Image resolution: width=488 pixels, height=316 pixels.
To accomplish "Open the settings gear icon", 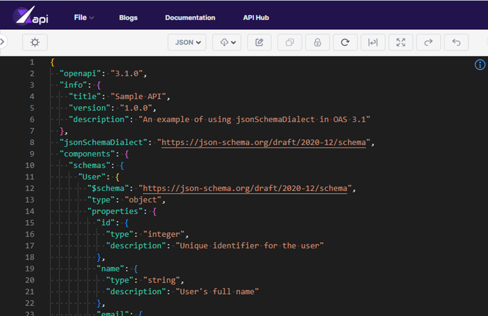I will pyautogui.click(x=34, y=42).
